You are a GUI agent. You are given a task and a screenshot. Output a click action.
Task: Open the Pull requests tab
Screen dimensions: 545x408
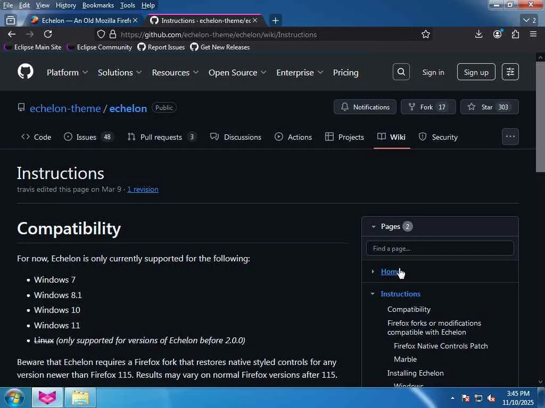coord(162,137)
